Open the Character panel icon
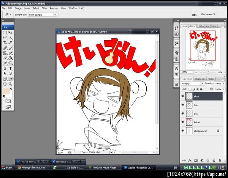 coord(176,68)
